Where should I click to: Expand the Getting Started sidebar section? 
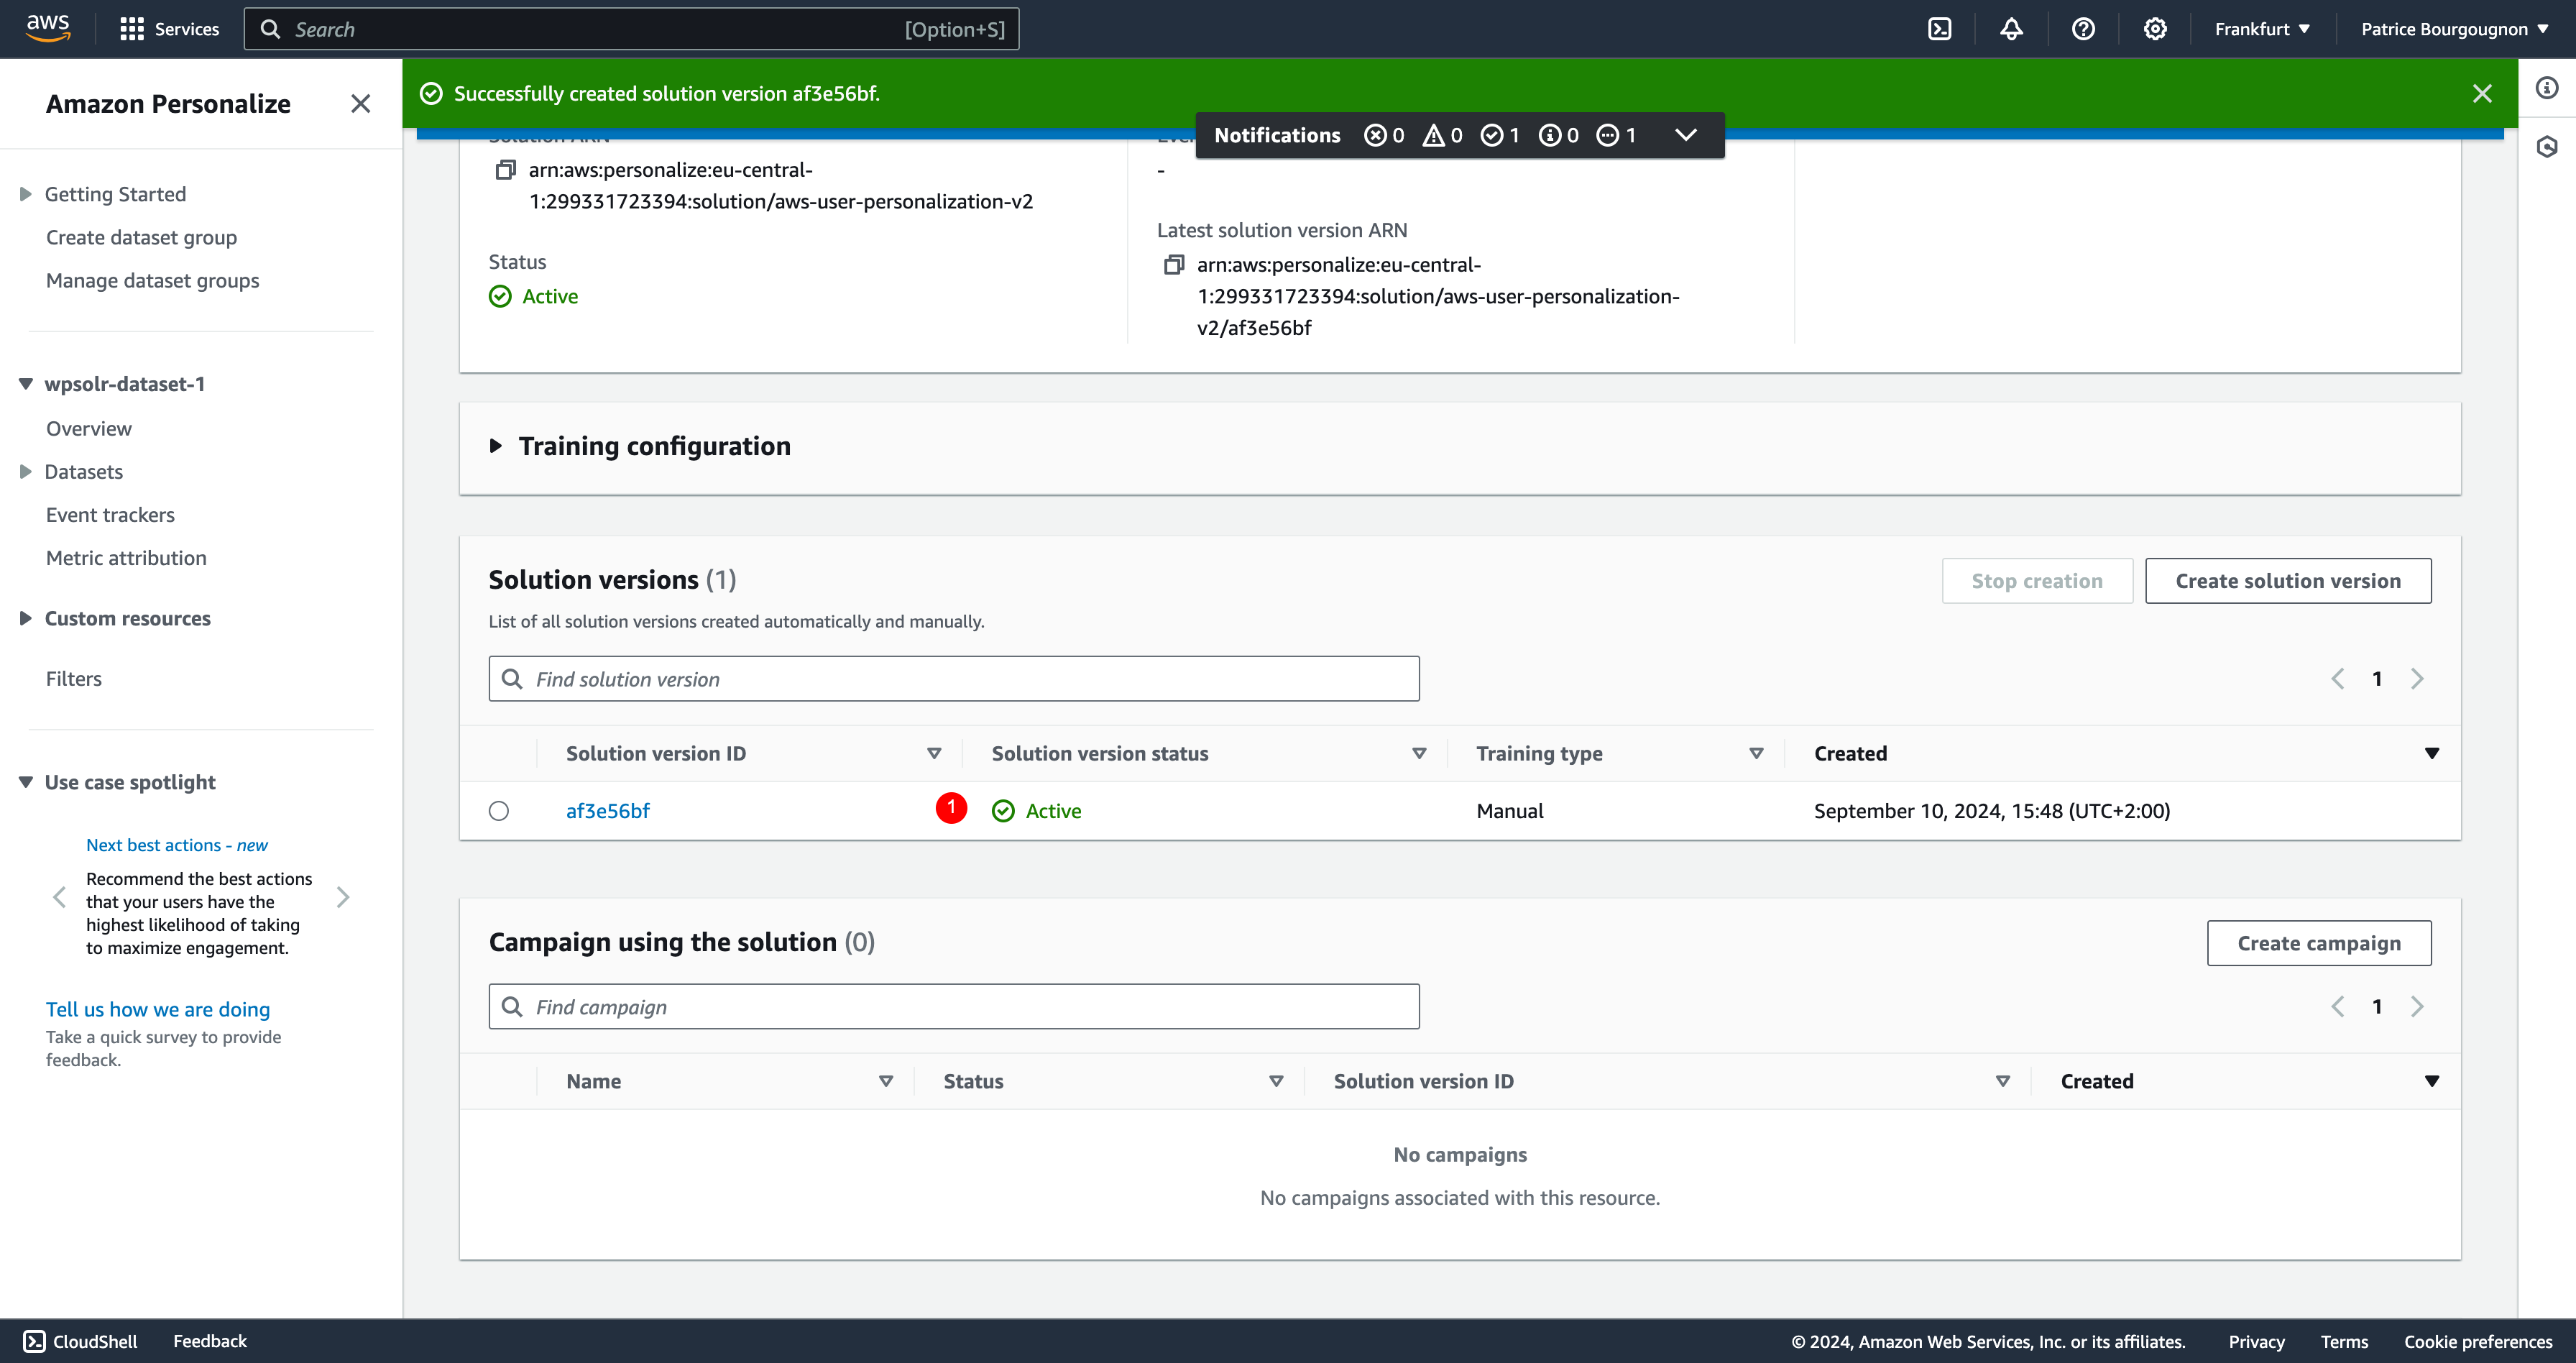tap(26, 194)
